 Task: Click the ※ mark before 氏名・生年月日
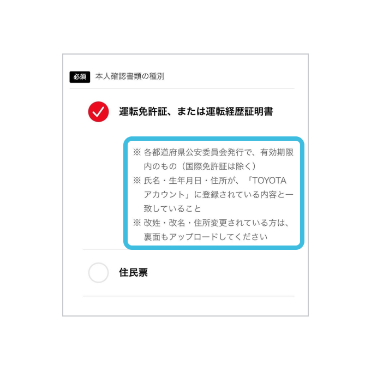click(137, 181)
